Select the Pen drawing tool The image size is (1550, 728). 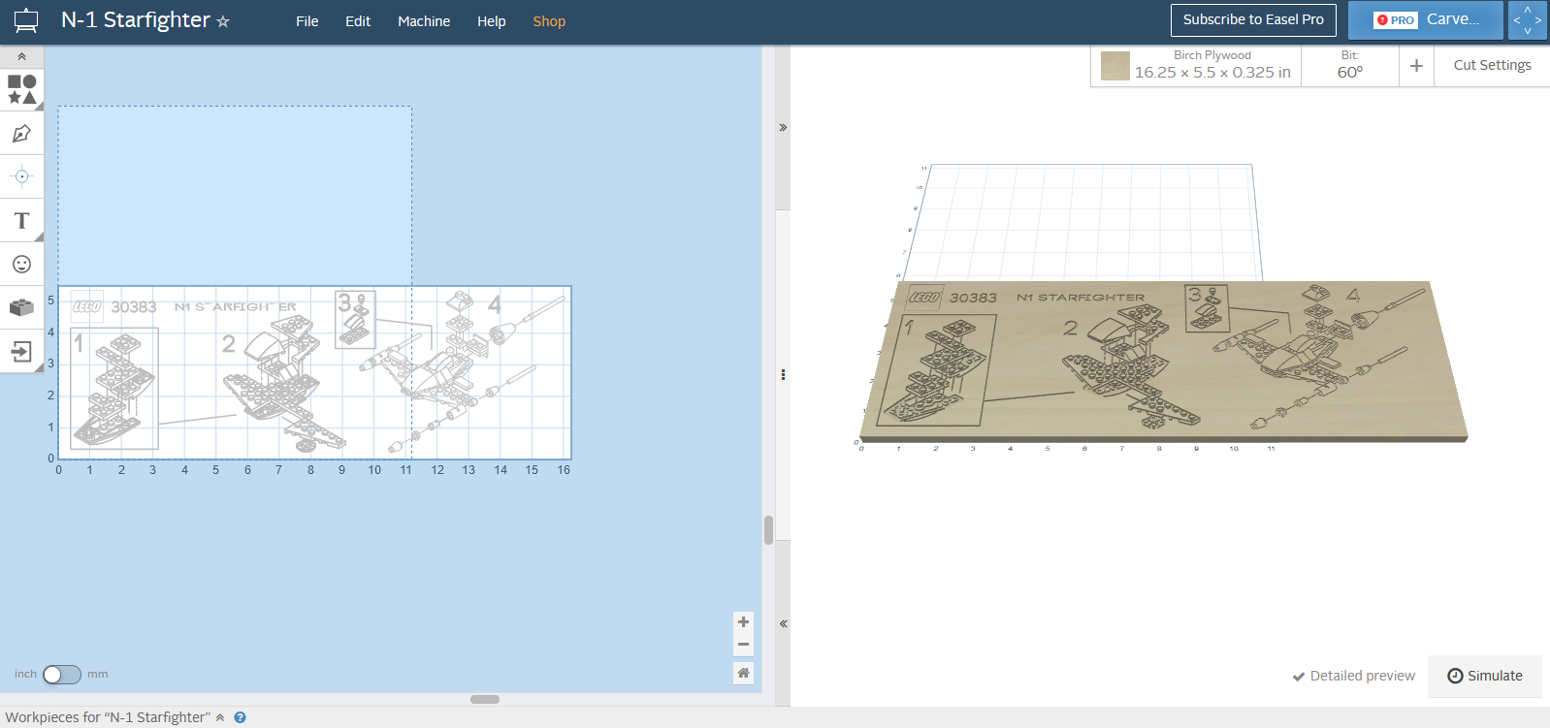pos(21,133)
